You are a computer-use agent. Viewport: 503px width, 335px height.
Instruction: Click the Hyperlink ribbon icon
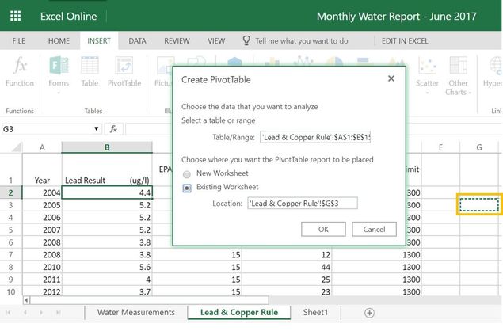[x=495, y=66]
